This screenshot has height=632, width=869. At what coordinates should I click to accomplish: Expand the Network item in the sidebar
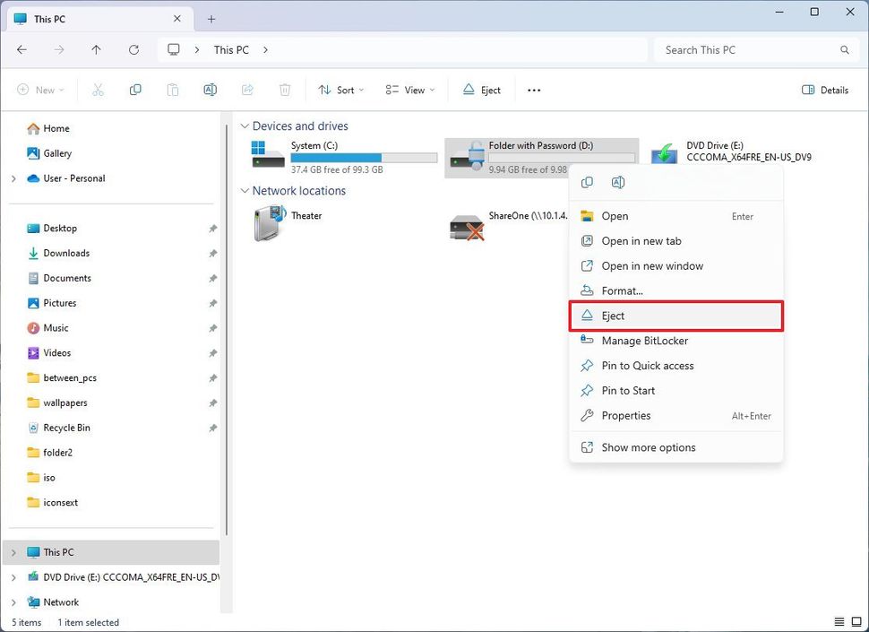point(13,602)
